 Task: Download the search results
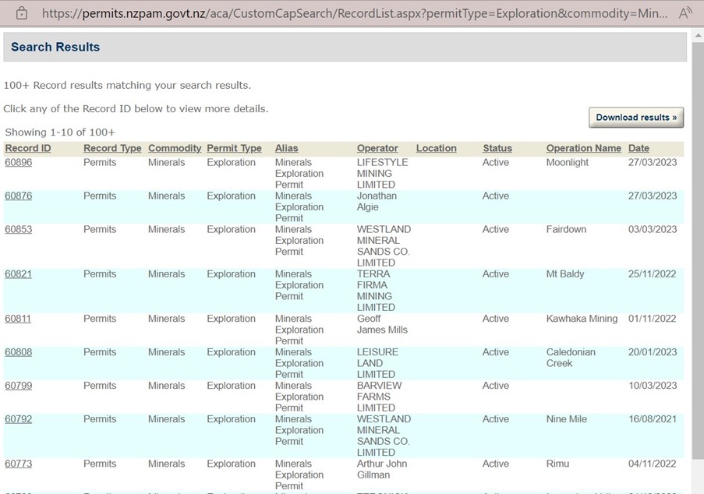(635, 118)
